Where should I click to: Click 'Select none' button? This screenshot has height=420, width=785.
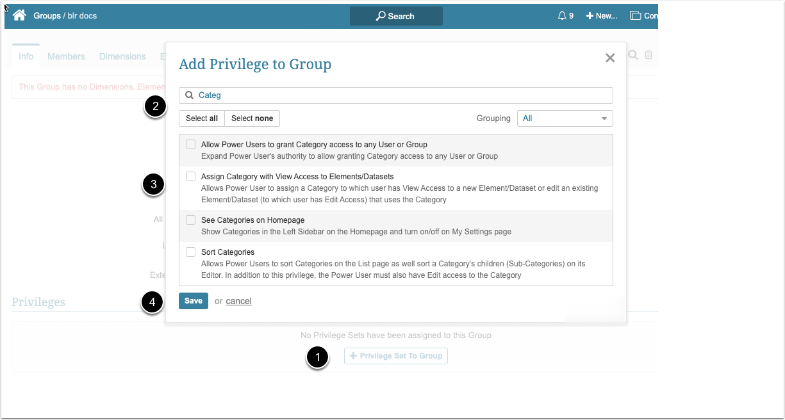[x=252, y=118]
